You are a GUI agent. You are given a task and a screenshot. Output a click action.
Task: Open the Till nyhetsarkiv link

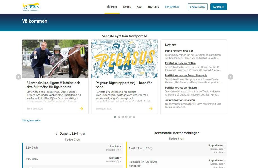31,121
